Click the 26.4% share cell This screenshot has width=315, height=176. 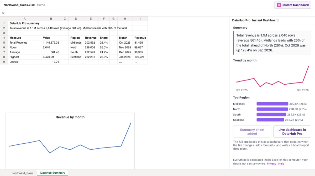(x=104, y=42)
